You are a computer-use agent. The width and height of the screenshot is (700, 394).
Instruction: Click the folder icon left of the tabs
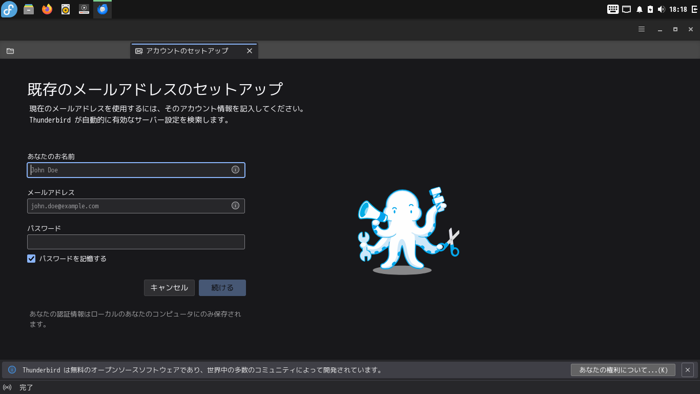coord(10,51)
